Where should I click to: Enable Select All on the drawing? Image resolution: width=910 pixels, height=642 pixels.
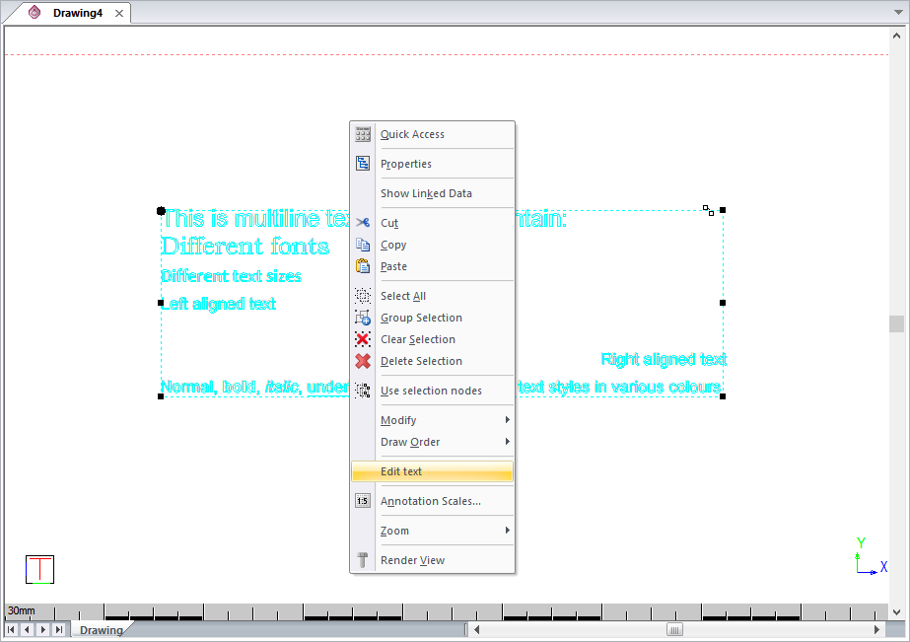pos(404,296)
